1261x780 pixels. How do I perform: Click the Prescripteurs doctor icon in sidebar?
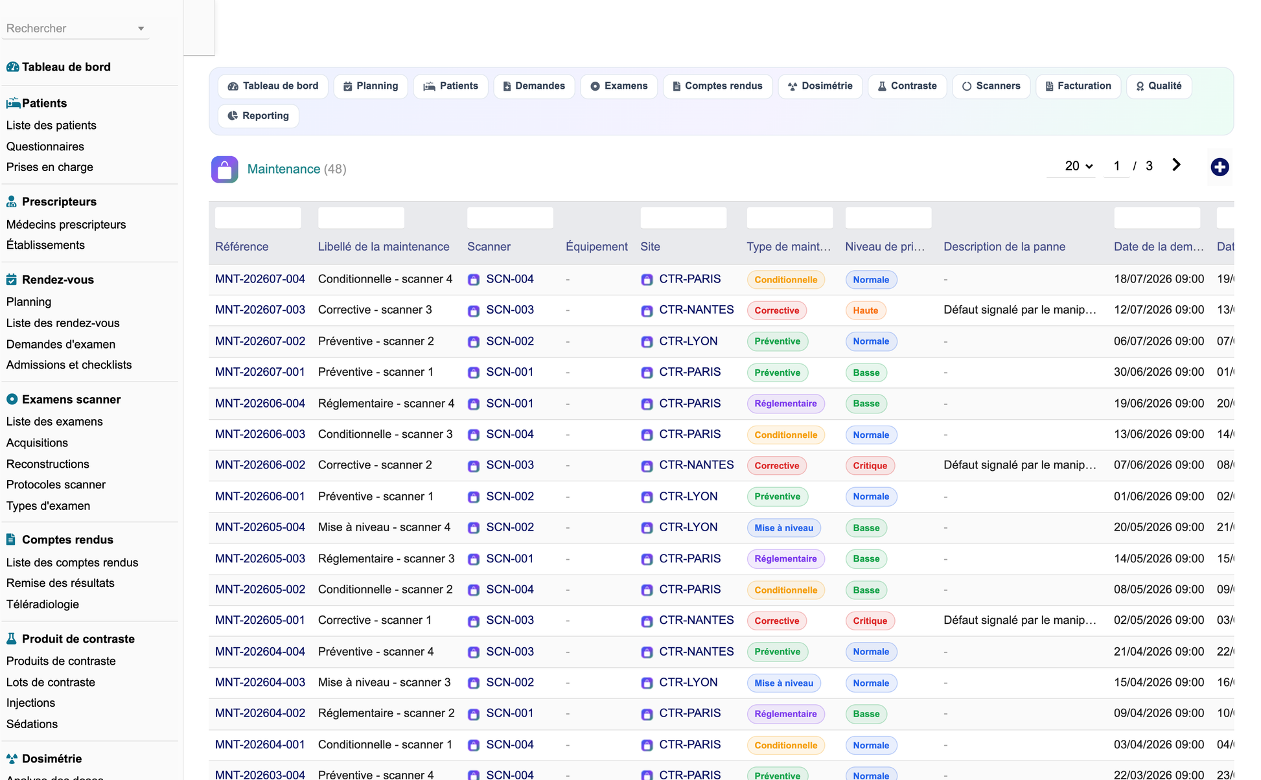coord(12,201)
